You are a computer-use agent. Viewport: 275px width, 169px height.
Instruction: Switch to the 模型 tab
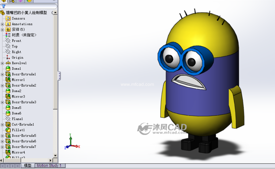(27, 166)
